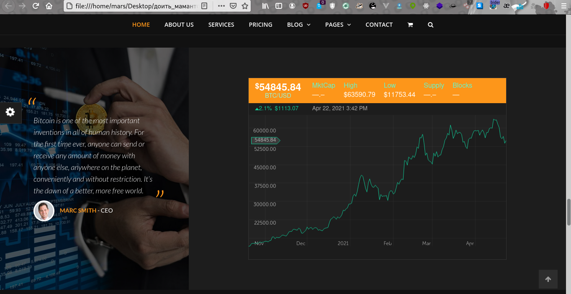Image resolution: width=571 pixels, height=294 pixels.
Task: Expand the BLOG dropdown menu
Action: 299,25
